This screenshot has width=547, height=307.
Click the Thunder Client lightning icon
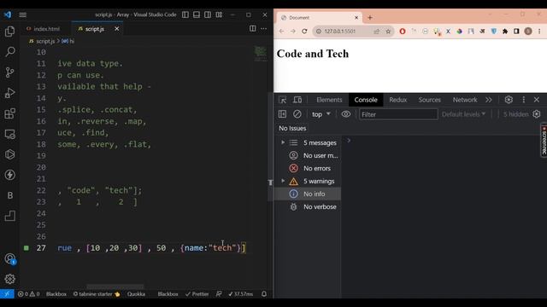[x=9, y=175]
